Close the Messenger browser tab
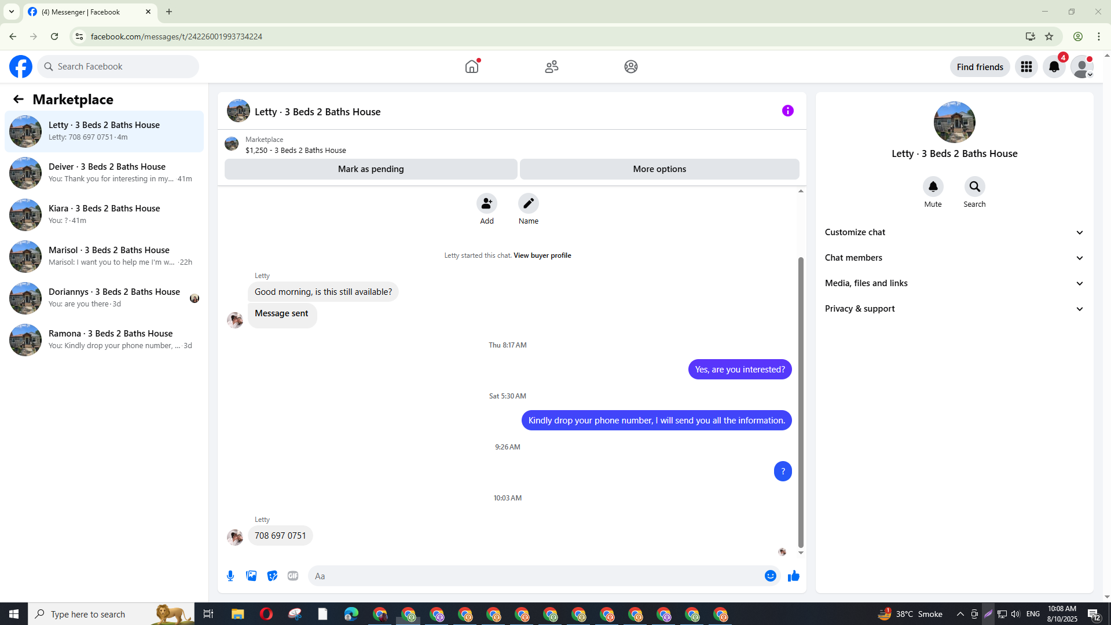Image resolution: width=1111 pixels, height=625 pixels. point(148,12)
